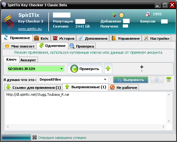Click the 2441 Gb downloaded value
This screenshot has width=177, height=142.
point(83,26)
